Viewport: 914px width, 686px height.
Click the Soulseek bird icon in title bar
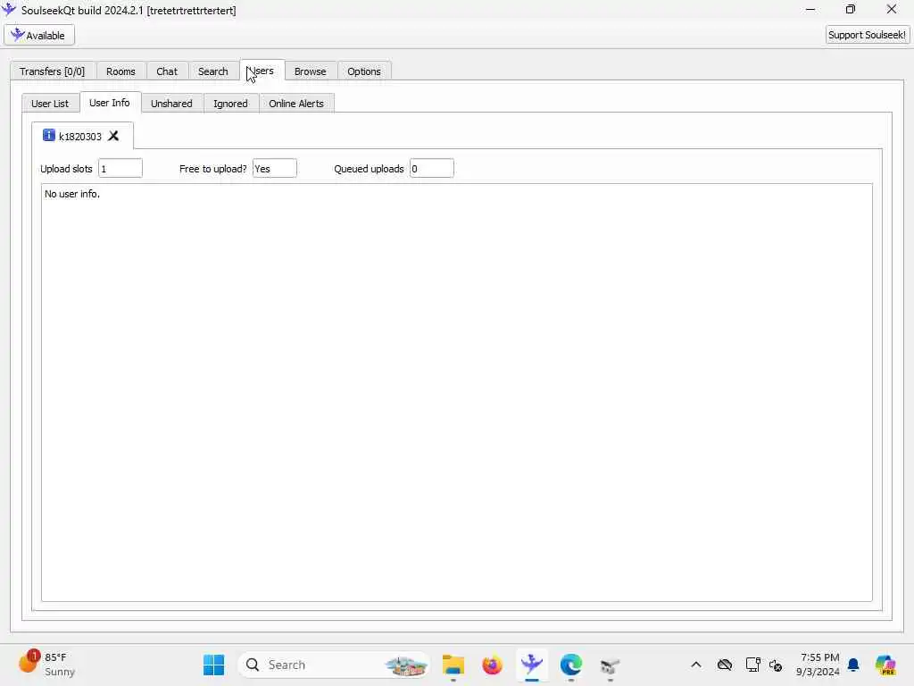click(x=9, y=9)
